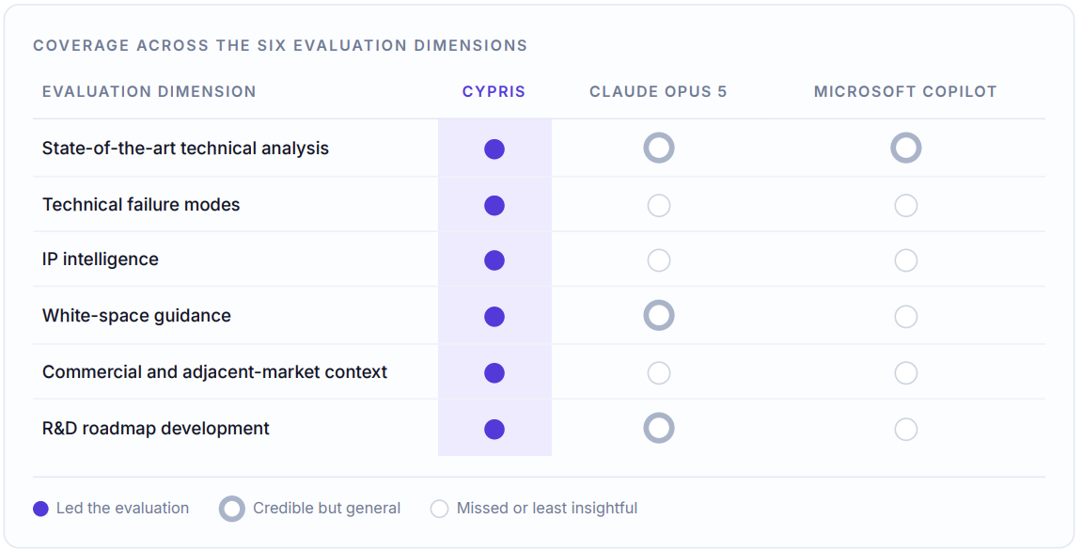Click the CLAUDE OPUS 5 column header
Viewport: 1082px width, 550px height.
click(658, 92)
